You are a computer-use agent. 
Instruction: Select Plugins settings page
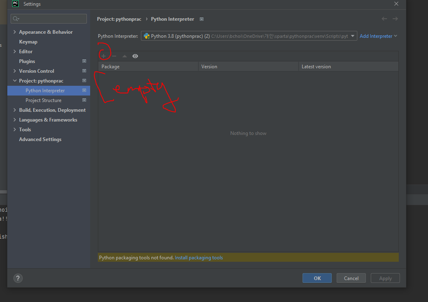tap(27, 61)
